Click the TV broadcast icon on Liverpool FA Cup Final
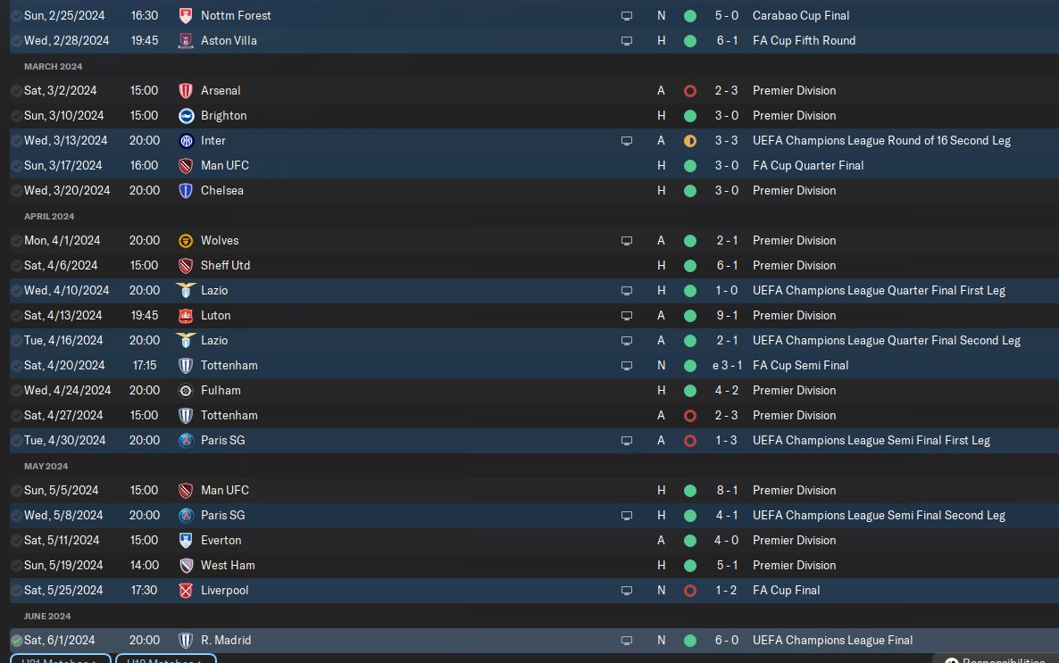1059x663 pixels. click(x=627, y=590)
